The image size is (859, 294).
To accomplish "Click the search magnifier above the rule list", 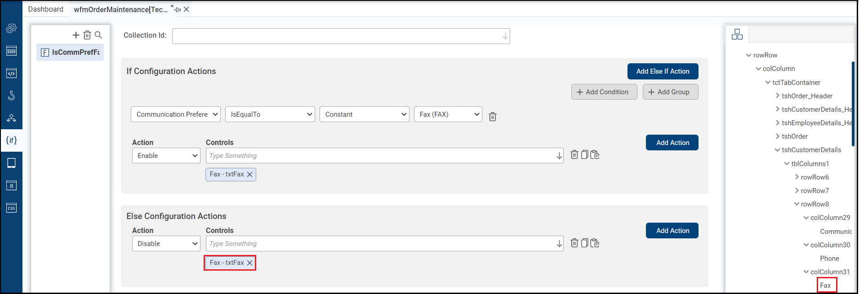I will coord(98,35).
